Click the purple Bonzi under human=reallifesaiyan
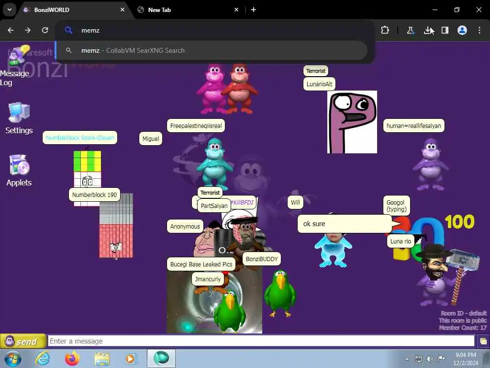Image resolution: width=490 pixels, height=368 pixels. (x=431, y=165)
